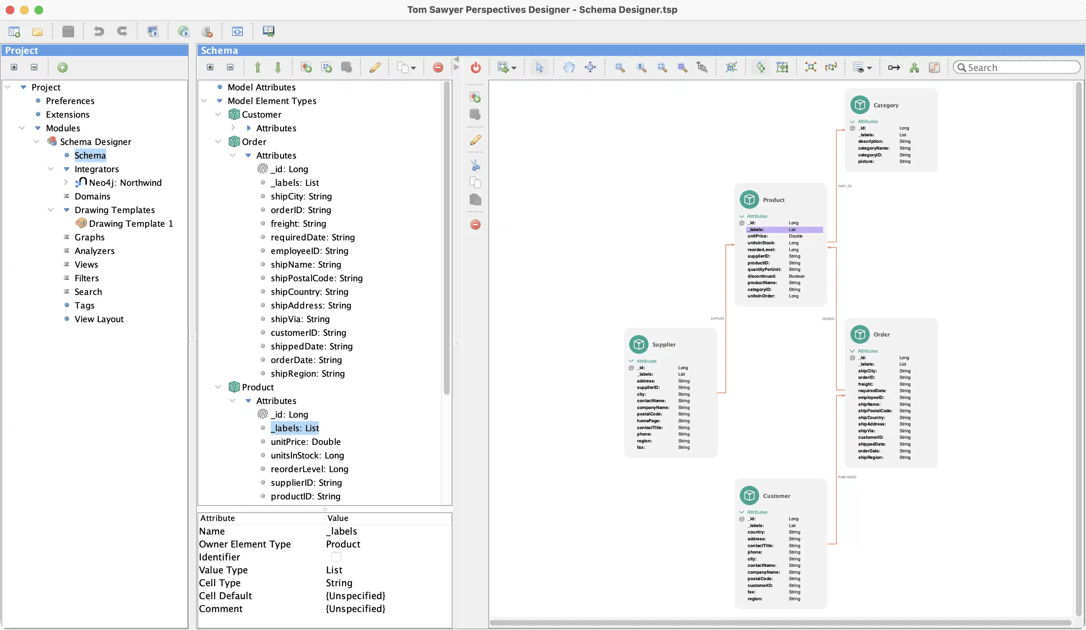
Task: Collapse Attributes section in Supplier diagram node
Action: (x=631, y=361)
